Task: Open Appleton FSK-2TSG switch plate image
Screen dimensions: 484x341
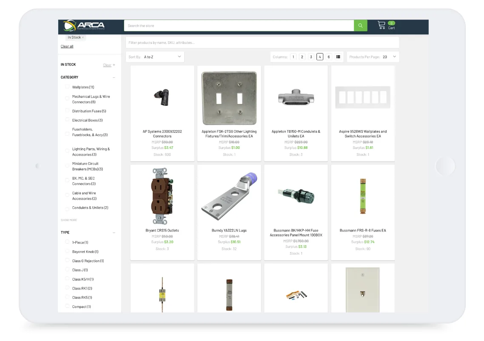Action: point(229,98)
